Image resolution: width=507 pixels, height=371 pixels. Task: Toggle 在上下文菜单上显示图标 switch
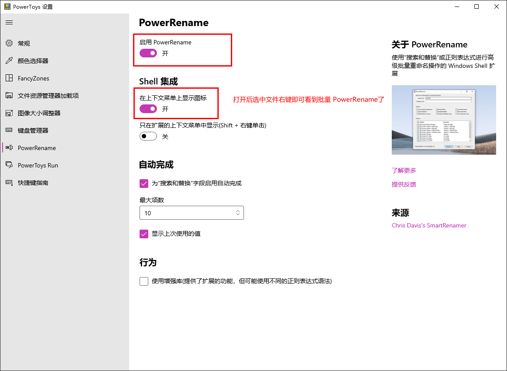tap(148, 109)
